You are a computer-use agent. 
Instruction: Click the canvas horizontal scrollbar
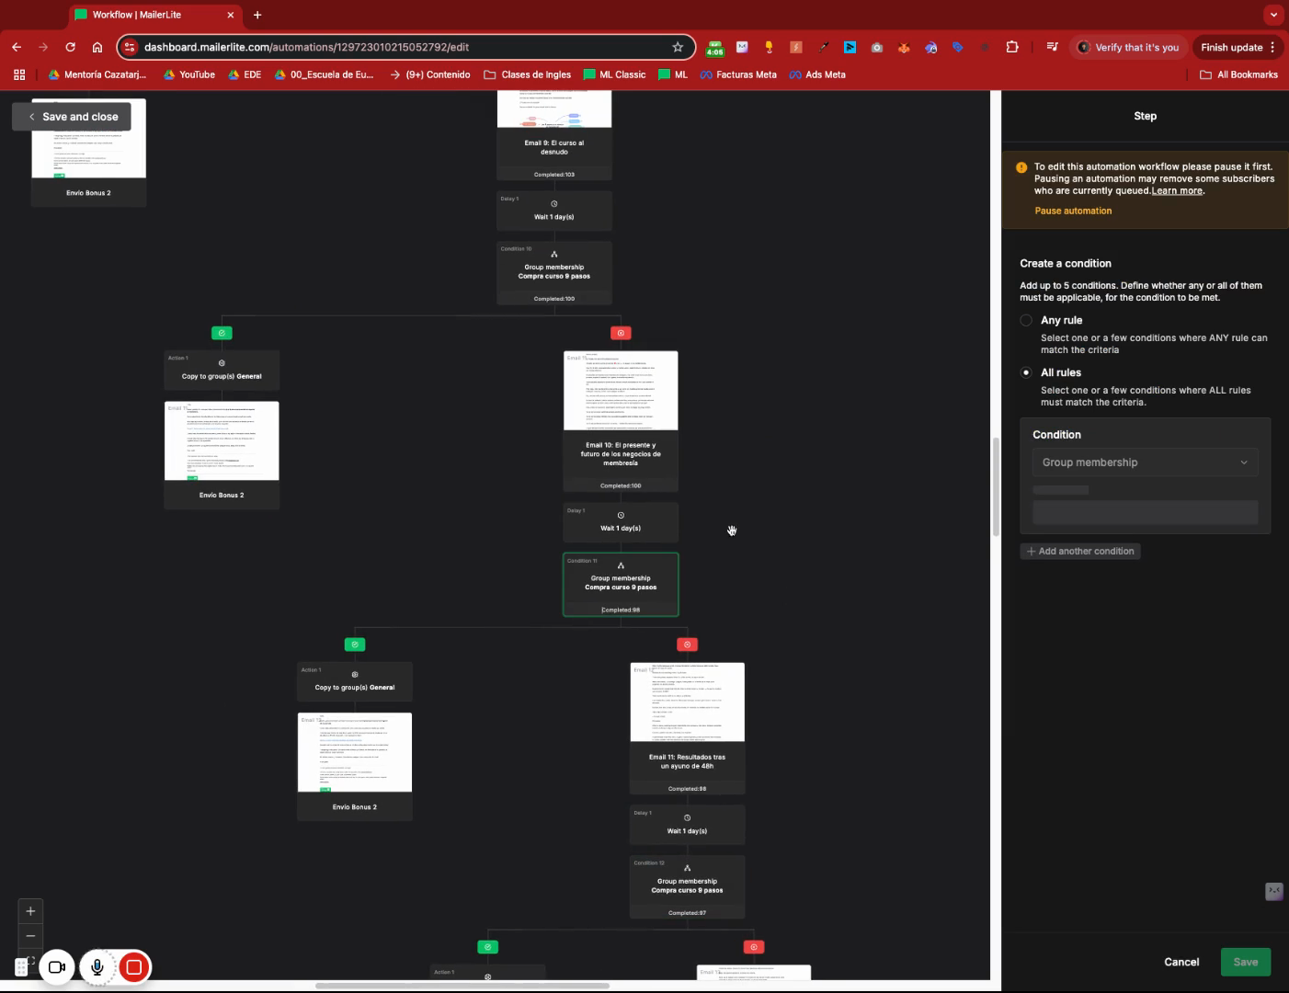point(462,986)
